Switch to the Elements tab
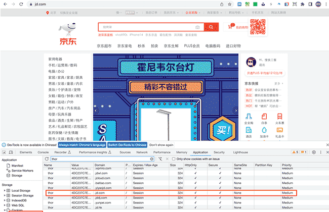The width and height of the screenshot is (329, 212). 26,152
